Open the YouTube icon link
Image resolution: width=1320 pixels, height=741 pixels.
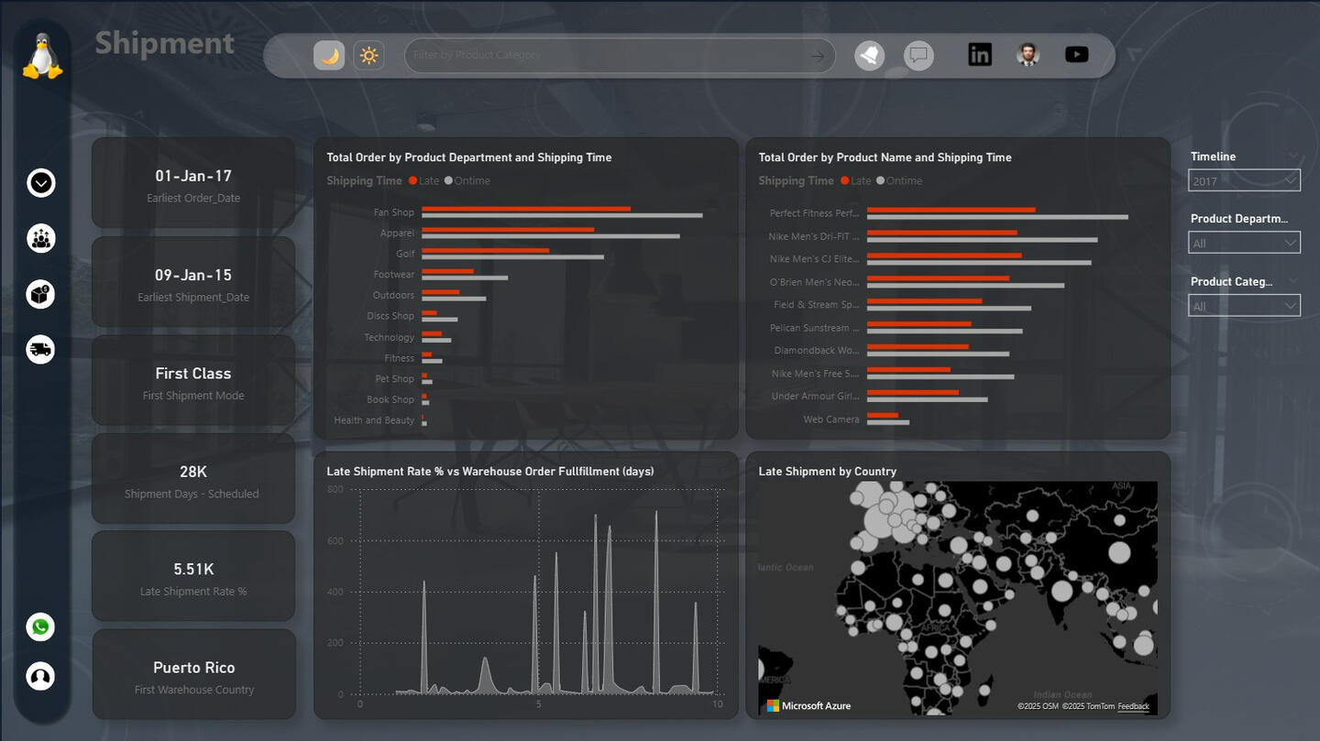pyautogui.click(x=1076, y=55)
